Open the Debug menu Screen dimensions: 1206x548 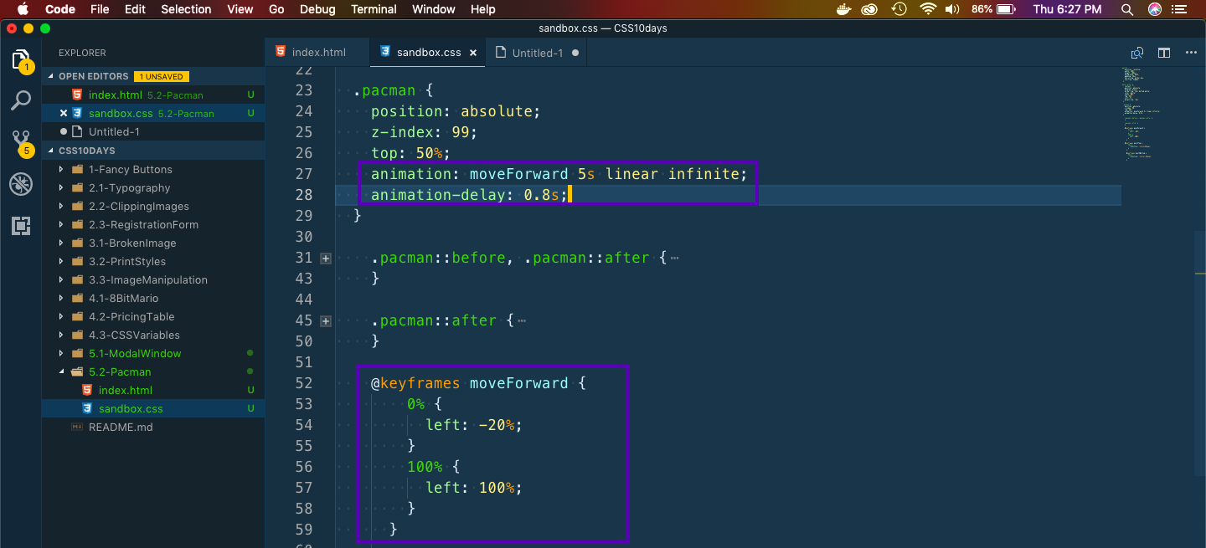(317, 9)
